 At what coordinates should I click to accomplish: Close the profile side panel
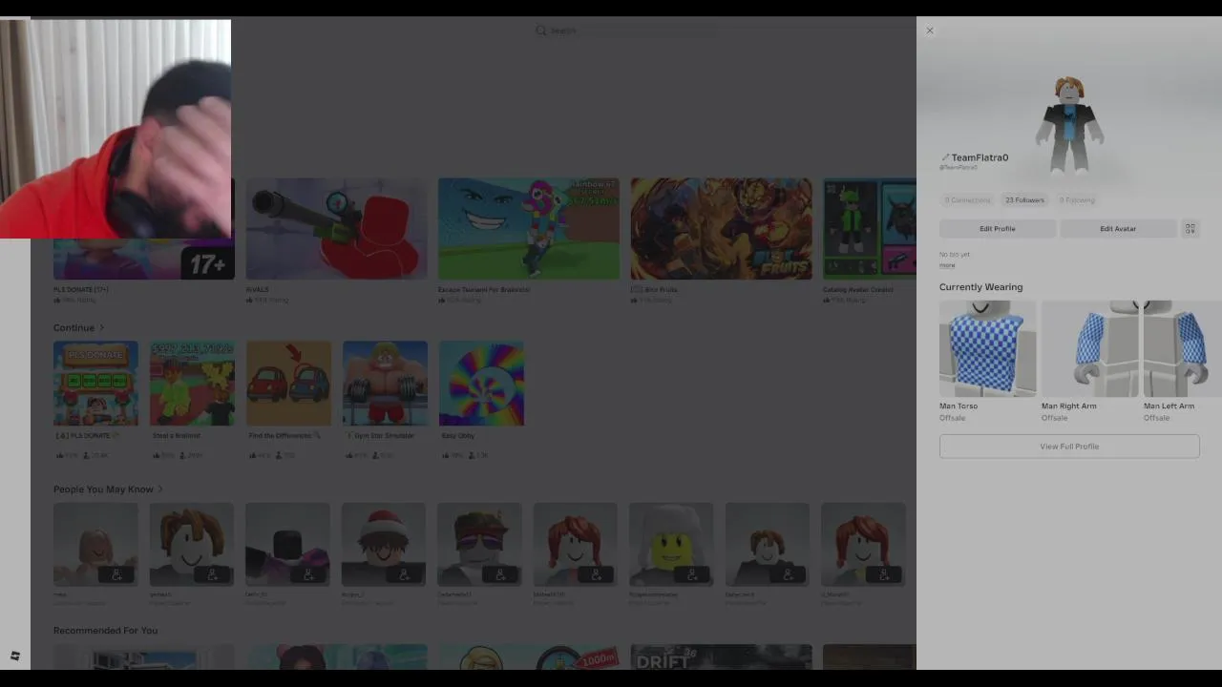(x=930, y=31)
